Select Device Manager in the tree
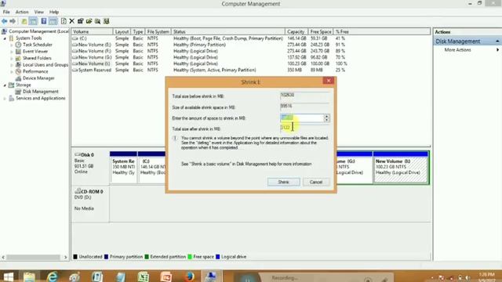The width and height of the screenshot is (502, 282). (x=38, y=78)
